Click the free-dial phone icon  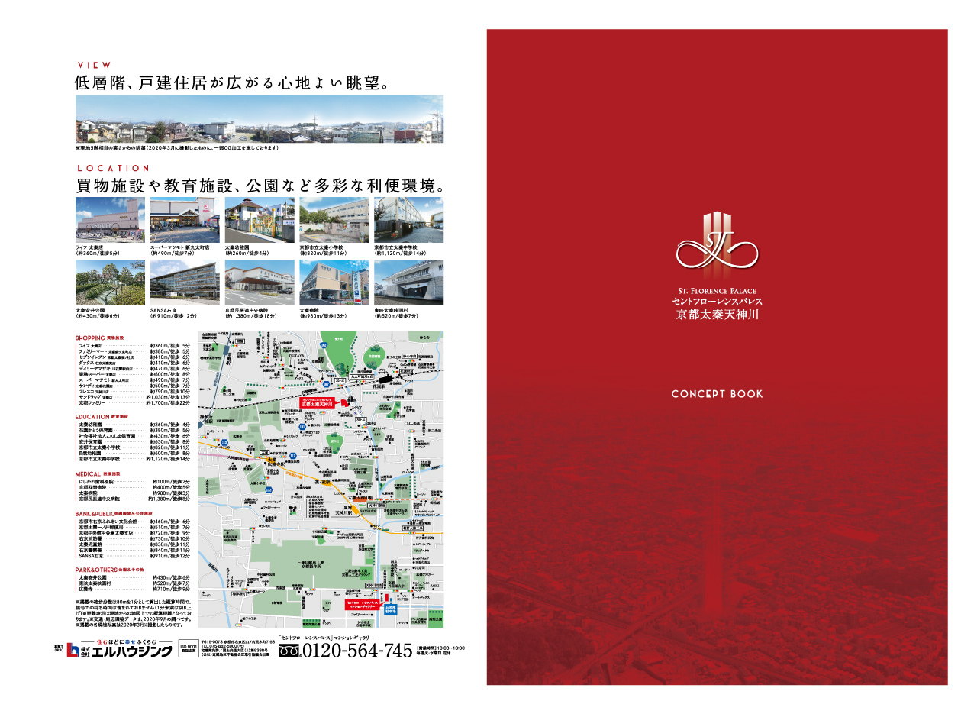pos(287,651)
